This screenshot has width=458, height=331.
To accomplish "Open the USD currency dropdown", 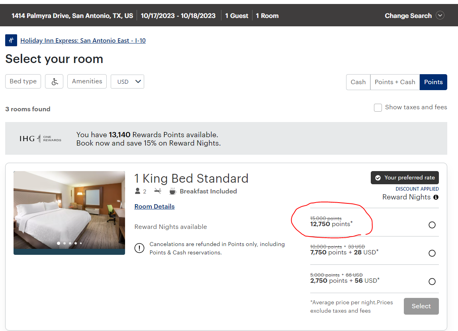I will [127, 81].
